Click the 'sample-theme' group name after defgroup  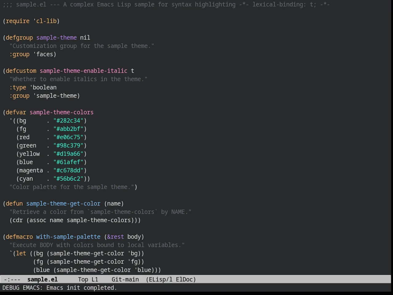pyautogui.click(x=56, y=37)
